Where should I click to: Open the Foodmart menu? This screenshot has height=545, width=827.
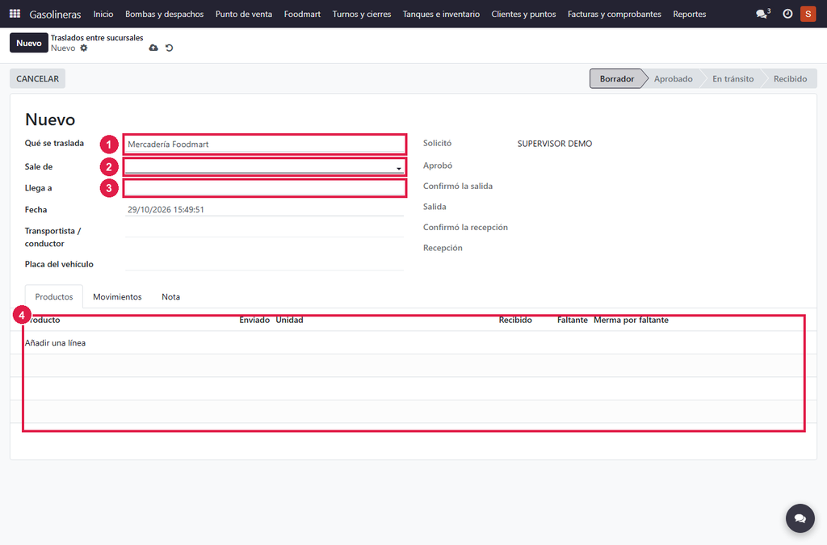pyautogui.click(x=302, y=14)
